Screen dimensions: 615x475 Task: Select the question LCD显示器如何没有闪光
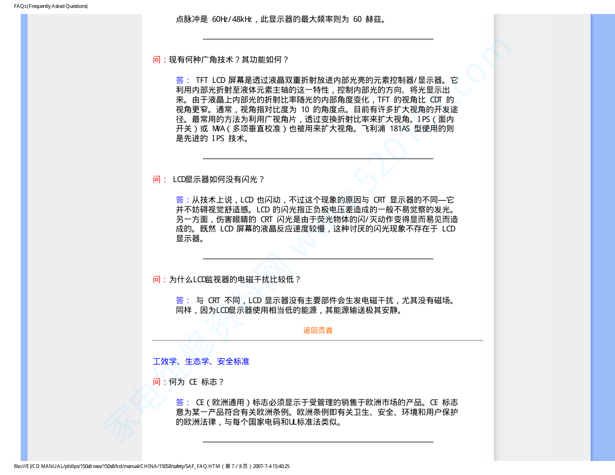pos(218,179)
